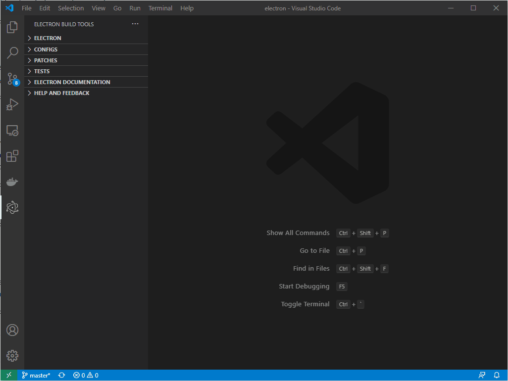
Task: Click the master branch status button
Action: click(x=36, y=375)
